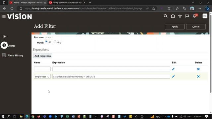Delete the empty first expression row
Viewport: 212px width, 119px height.
tap(198, 69)
